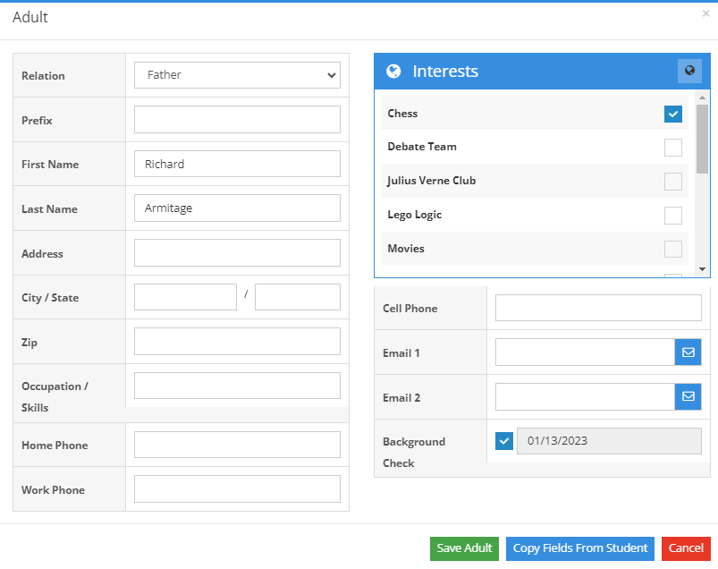Enable the Debate Team interest
718x569 pixels.
(672, 148)
